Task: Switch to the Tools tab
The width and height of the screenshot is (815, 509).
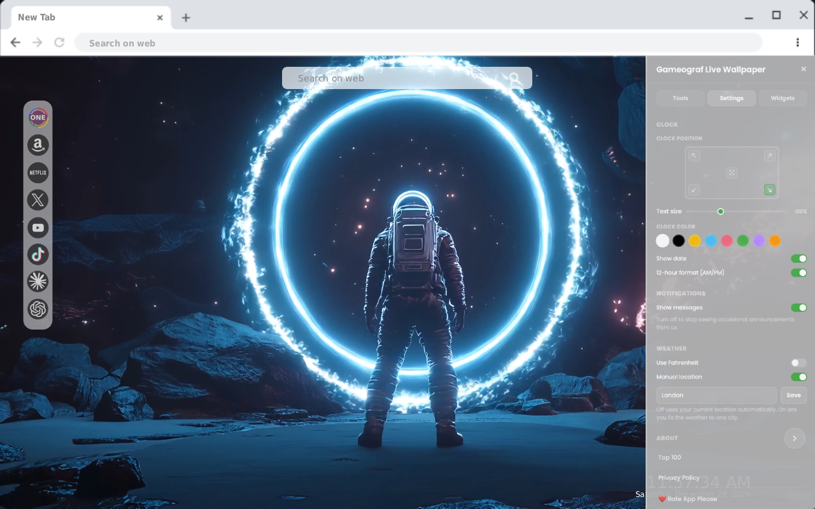Action: [680, 98]
